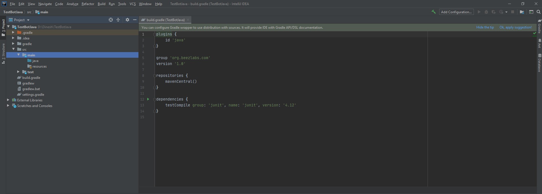
Task: Click the Stop square icon
Action: pos(513,12)
